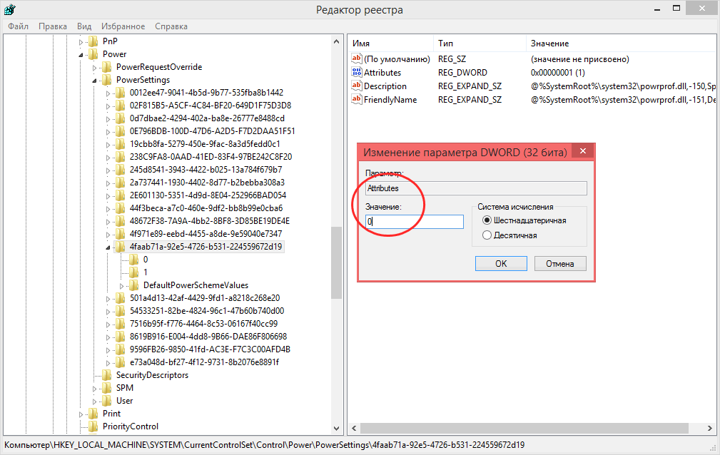Image resolution: width=720 pixels, height=455 pixels.
Task: Click the folder icon of the User key
Action: pyautogui.click(x=107, y=401)
